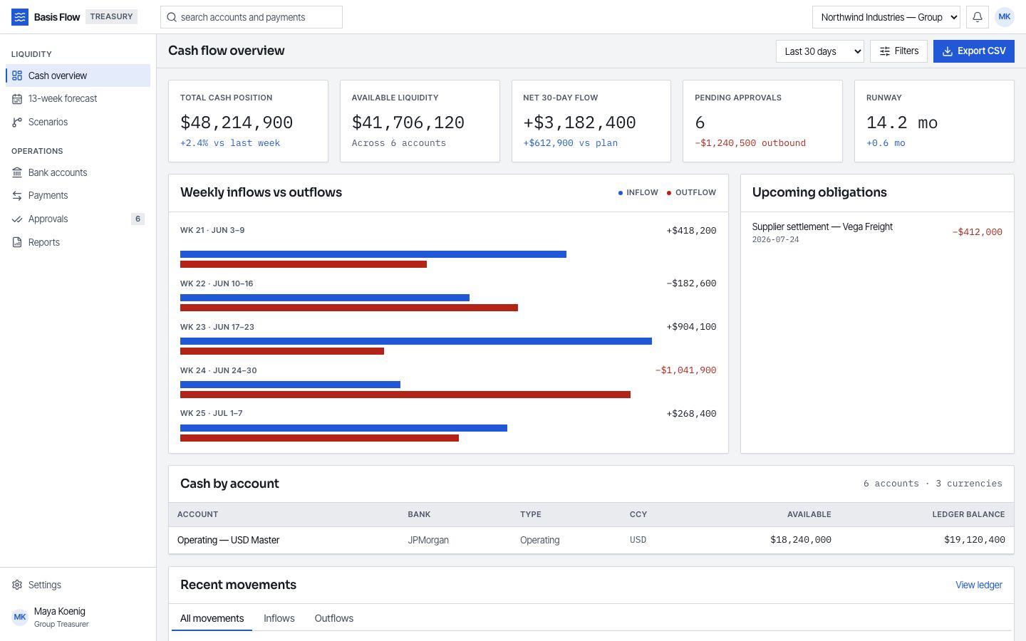Click the Pending Approvals card
Viewport: 1026px width, 641px height.
pos(762,121)
